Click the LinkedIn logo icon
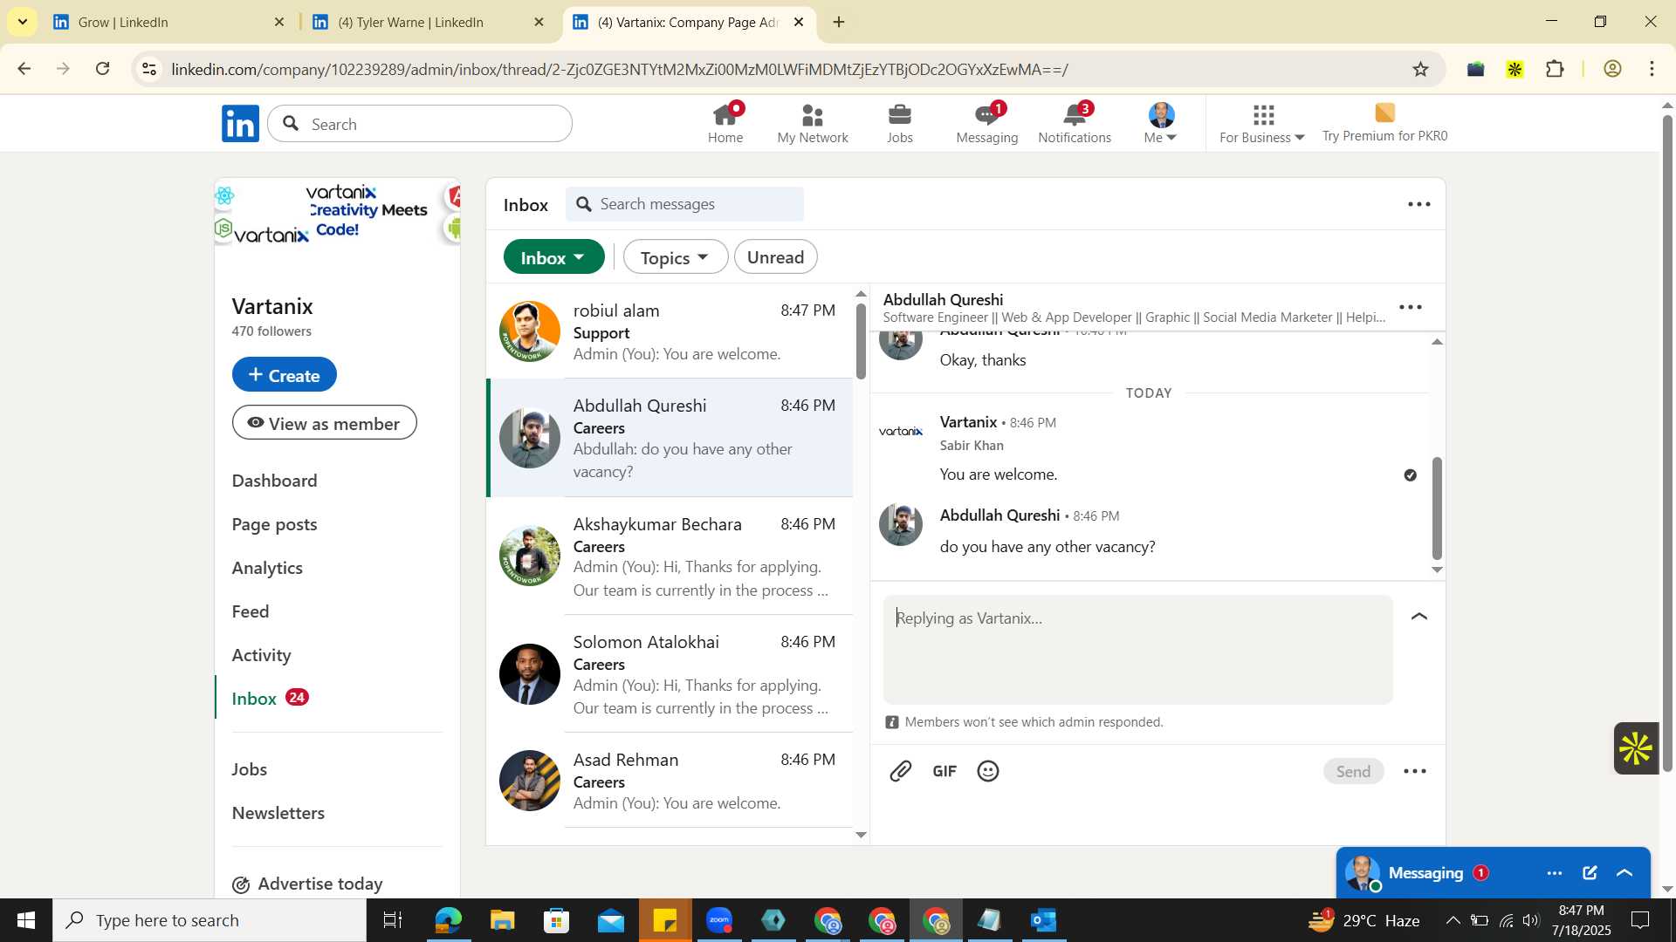 [x=240, y=124]
